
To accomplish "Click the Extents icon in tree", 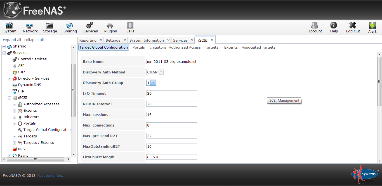I will click(20, 111).
